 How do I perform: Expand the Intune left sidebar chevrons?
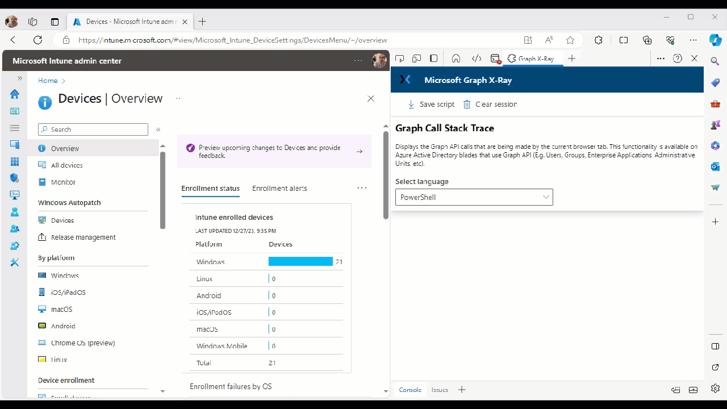[x=19, y=78]
